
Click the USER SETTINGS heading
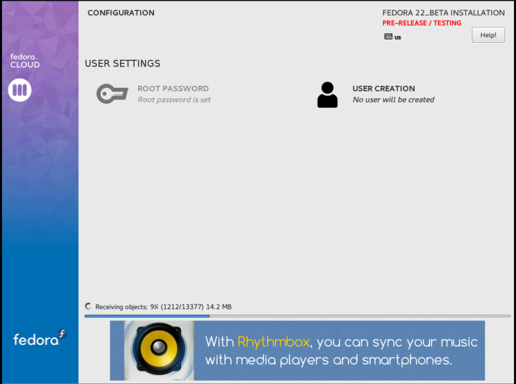click(123, 64)
